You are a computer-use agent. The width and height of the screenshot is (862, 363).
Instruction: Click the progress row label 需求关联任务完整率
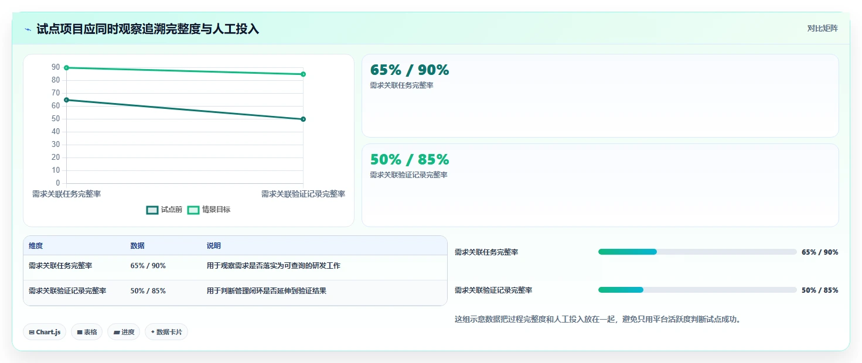(x=486, y=252)
